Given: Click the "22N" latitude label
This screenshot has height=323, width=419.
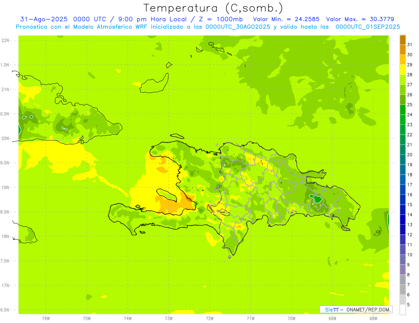Looking at the screenshot, I should coord(5,40).
